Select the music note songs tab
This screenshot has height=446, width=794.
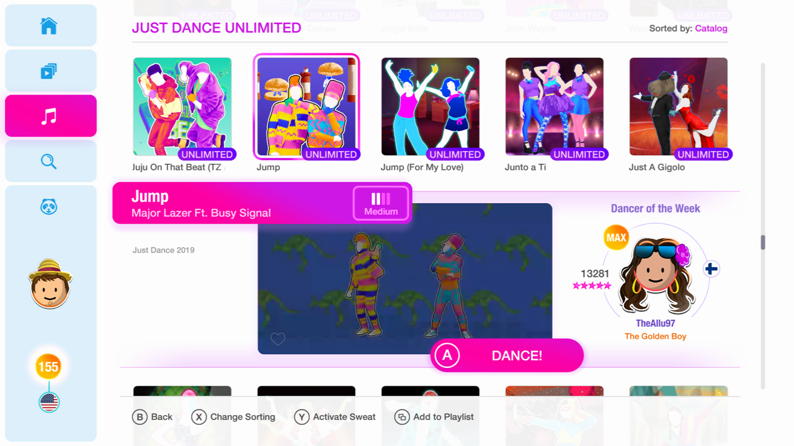49,116
